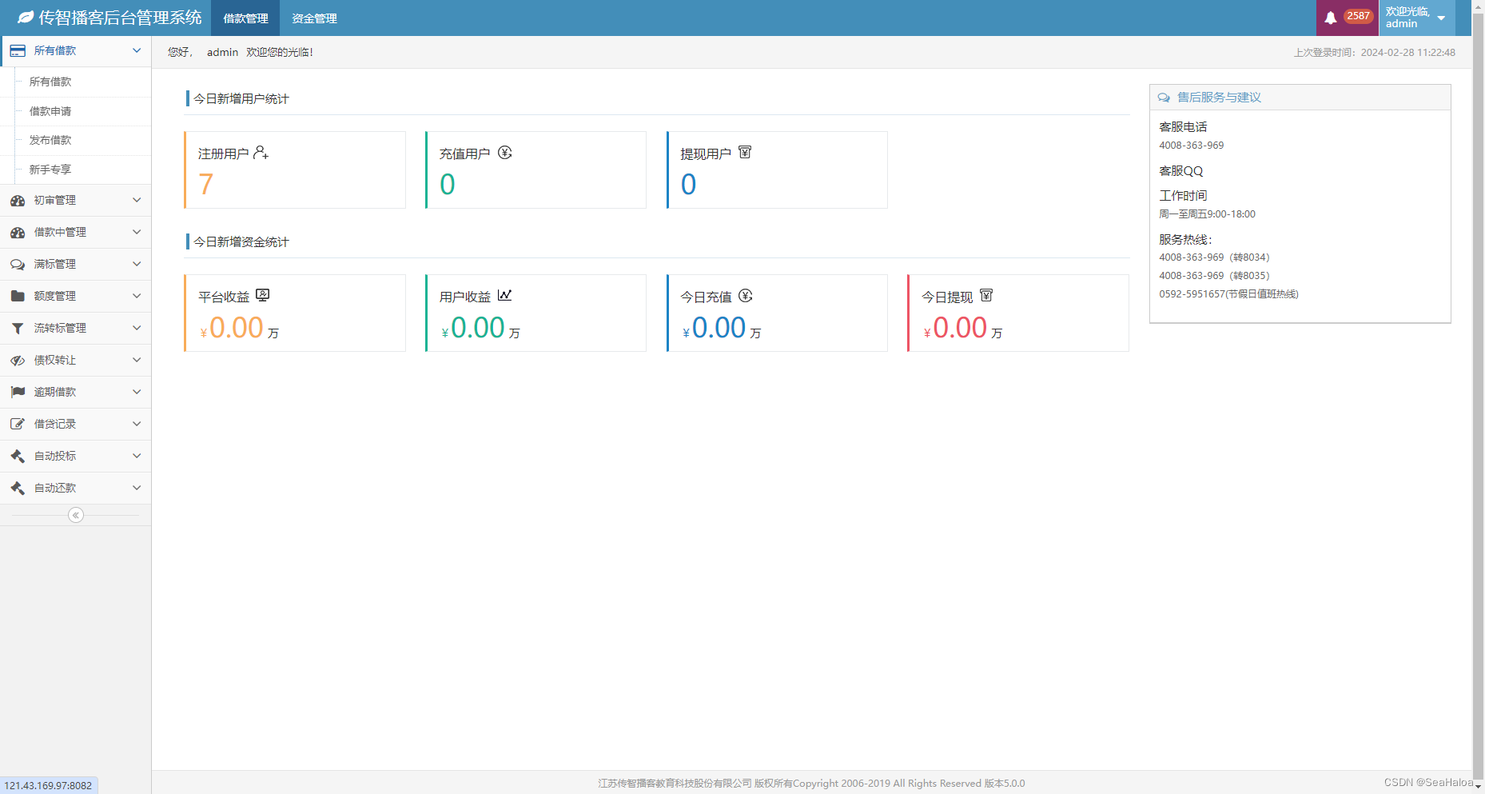Expand the 初审管理 chevron
The height and width of the screenshot is (794, 1485).
(137, 200)
